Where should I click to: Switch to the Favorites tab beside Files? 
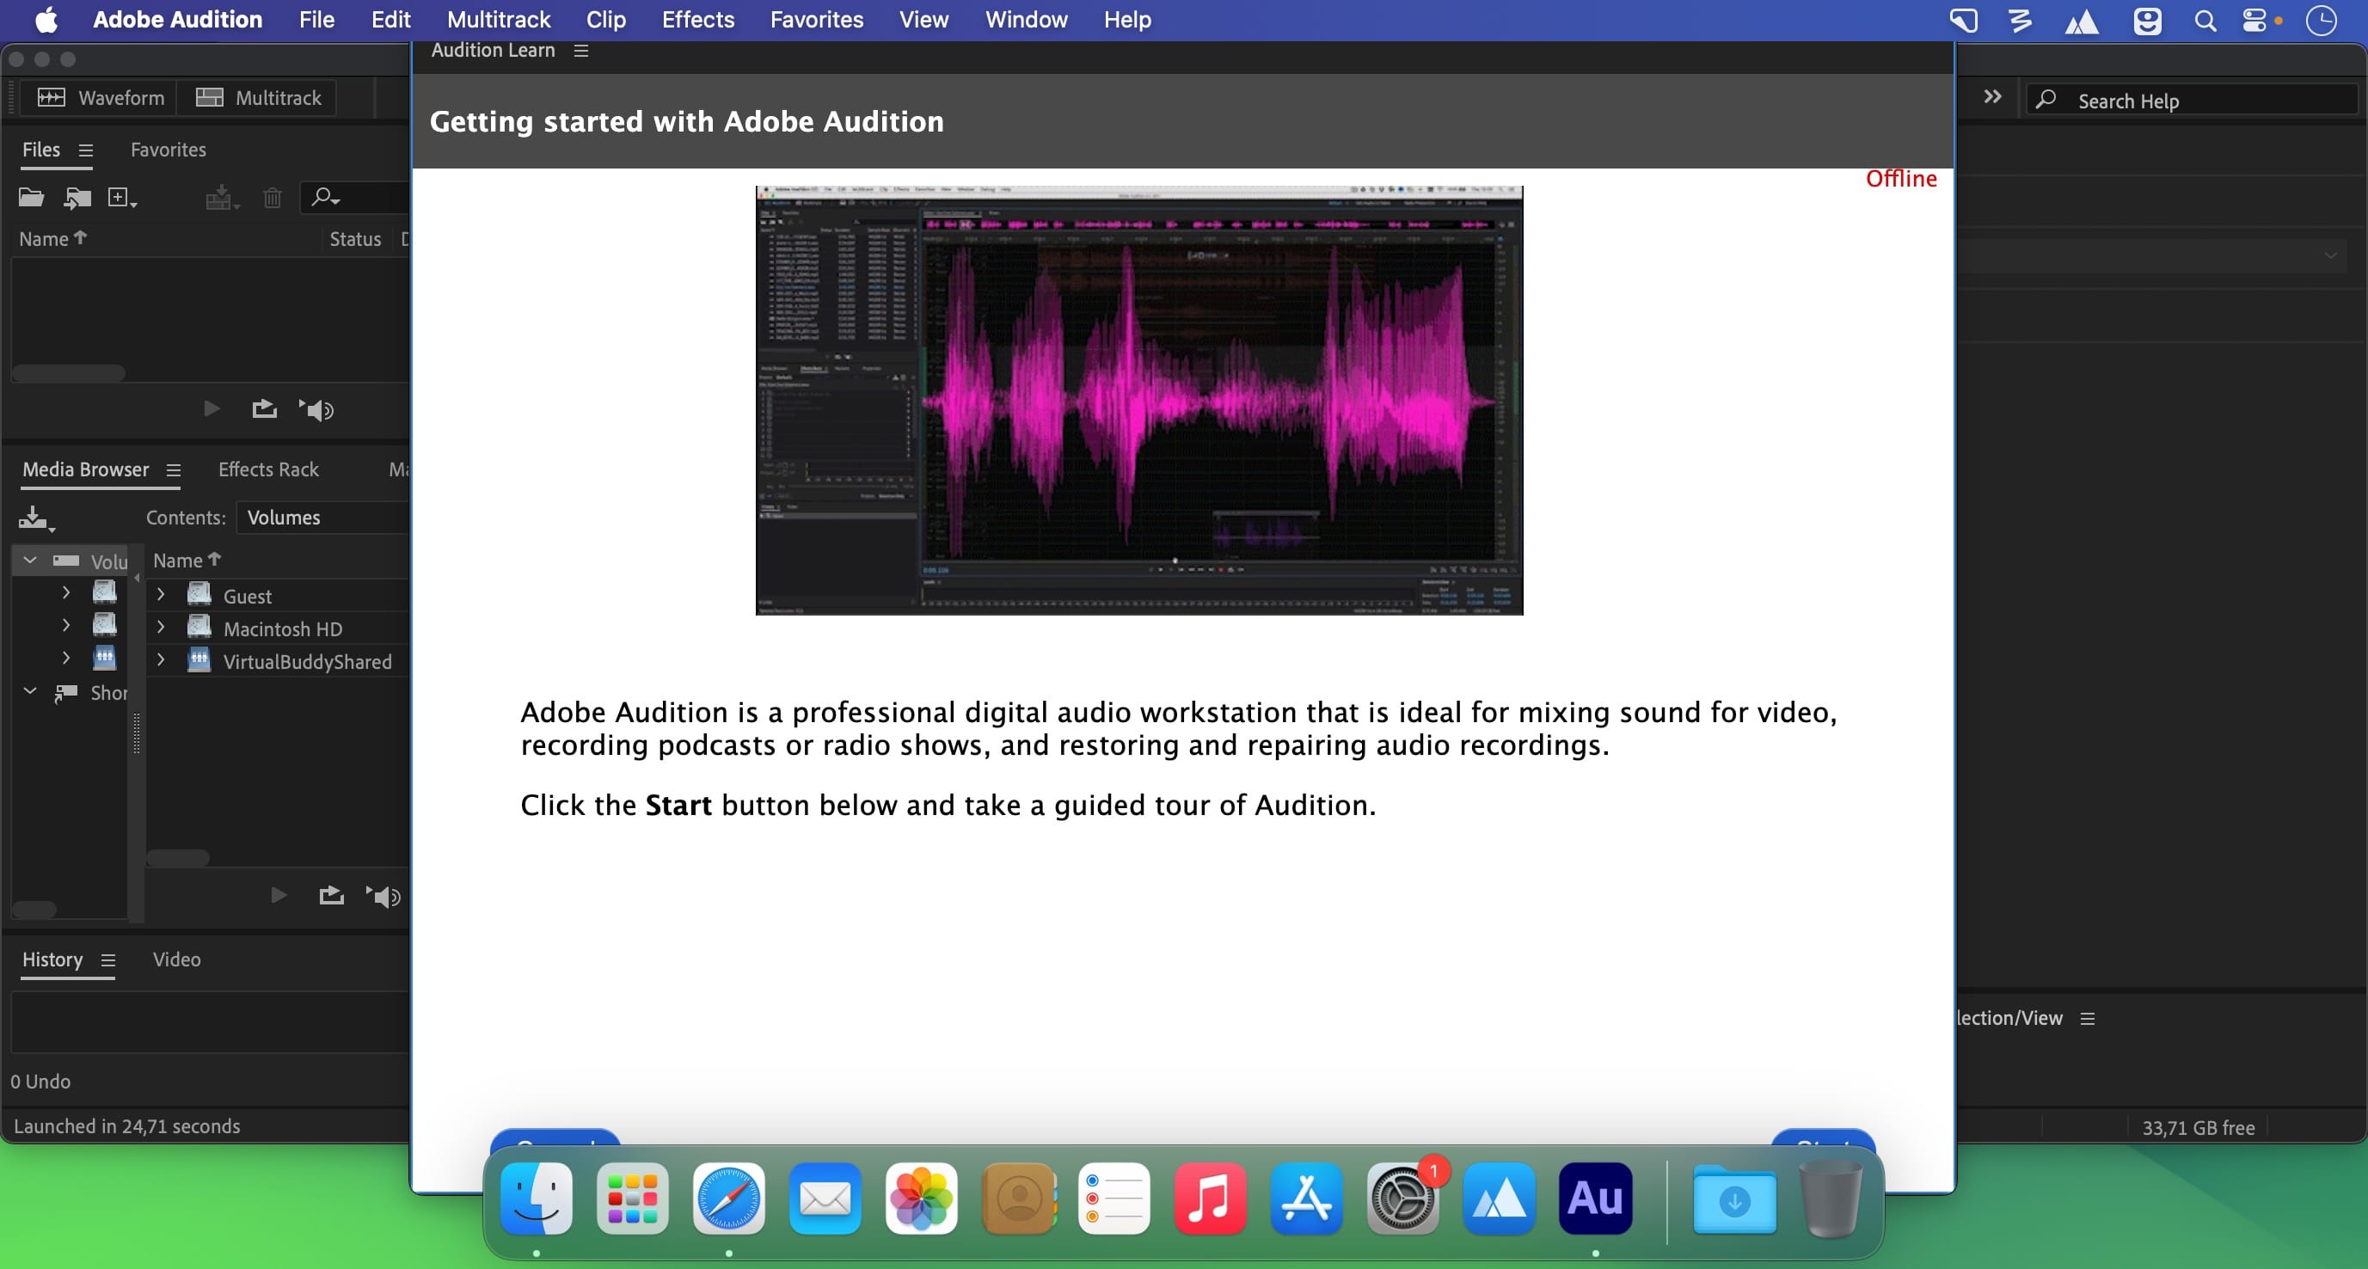169,150
